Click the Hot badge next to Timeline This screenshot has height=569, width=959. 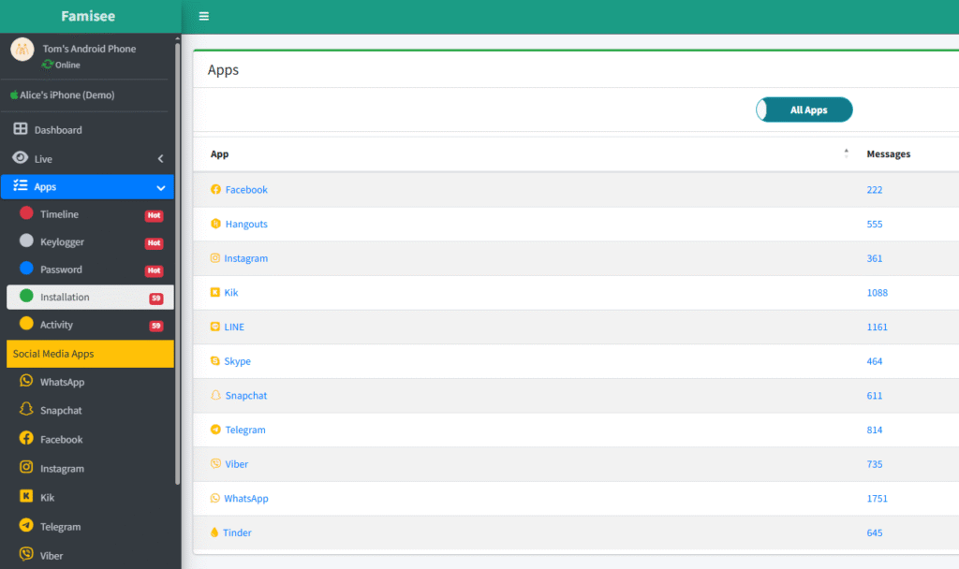pos(155,215)
